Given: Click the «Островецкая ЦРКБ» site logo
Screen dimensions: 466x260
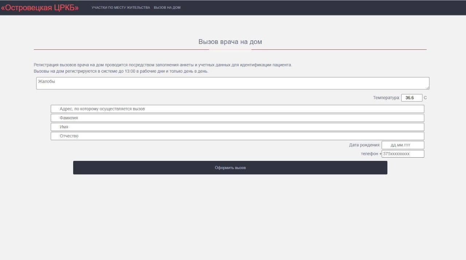Looking at the screenshot, I should pos(40,8).
